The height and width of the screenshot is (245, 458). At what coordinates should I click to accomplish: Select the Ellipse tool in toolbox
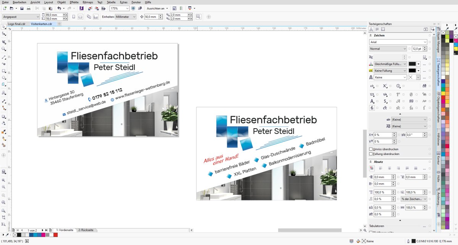(4, 77)
